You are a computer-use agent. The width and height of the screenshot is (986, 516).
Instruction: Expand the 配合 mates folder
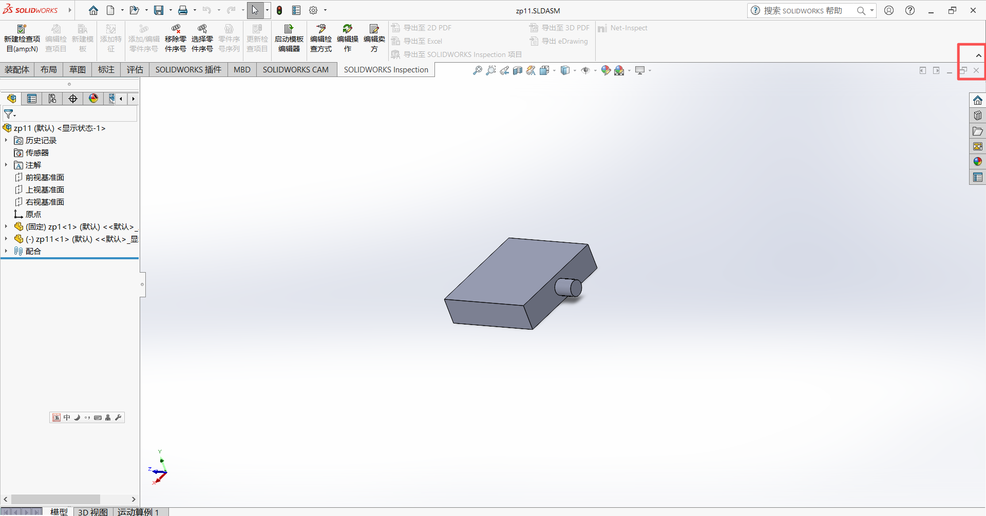click(x=6, y=251)
